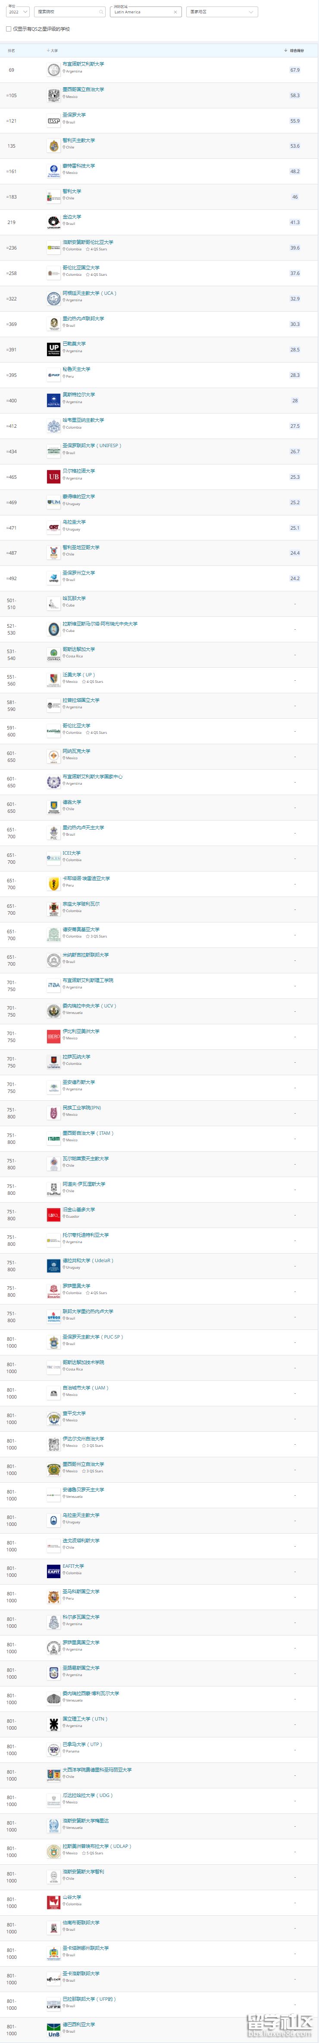The width and height of the screenshot is (319, 2043).
Task: Click the USP university logo
Action: [x=54, y=121]
